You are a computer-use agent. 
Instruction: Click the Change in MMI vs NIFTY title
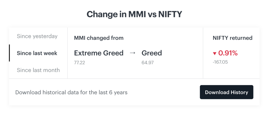click(134, 14)
